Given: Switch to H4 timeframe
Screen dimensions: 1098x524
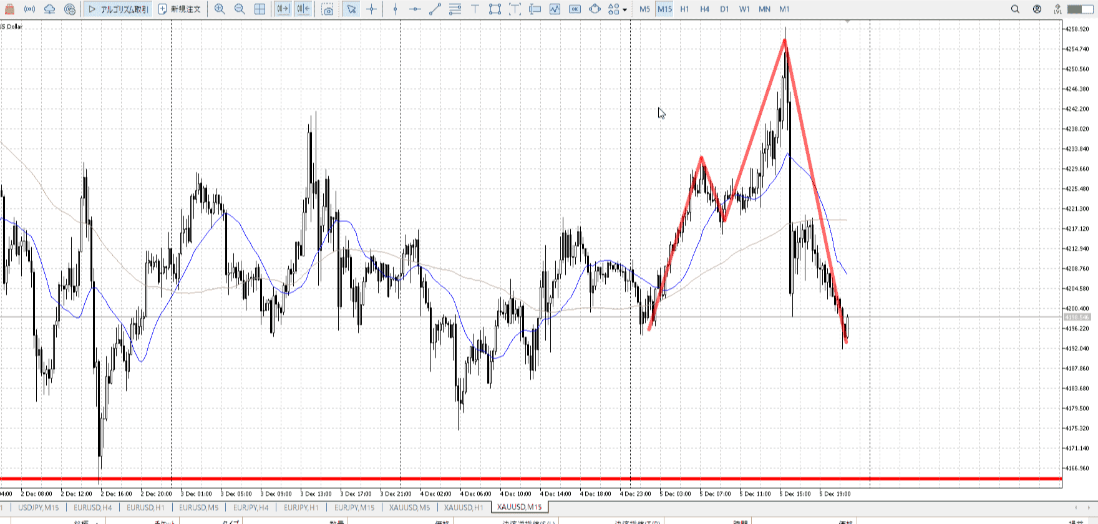Looking at the screenshot, I should pyautogui.click(x=704, y=9).
